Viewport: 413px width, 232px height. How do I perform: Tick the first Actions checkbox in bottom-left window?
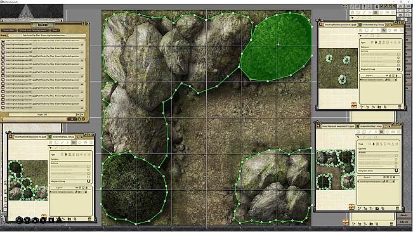click(x=89, y=166)
